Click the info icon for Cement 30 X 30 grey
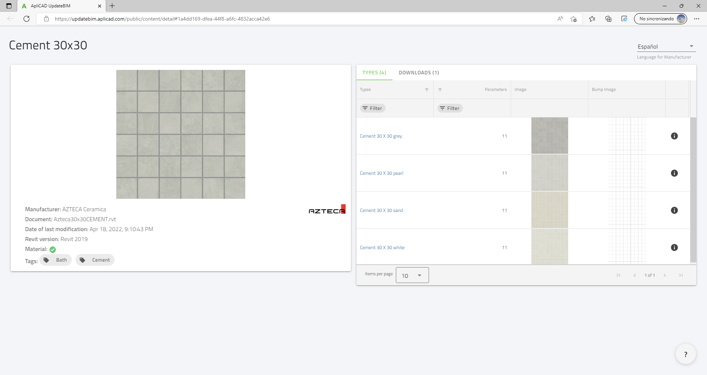Viewport: 707px width, 375px height. click(674, 136)
